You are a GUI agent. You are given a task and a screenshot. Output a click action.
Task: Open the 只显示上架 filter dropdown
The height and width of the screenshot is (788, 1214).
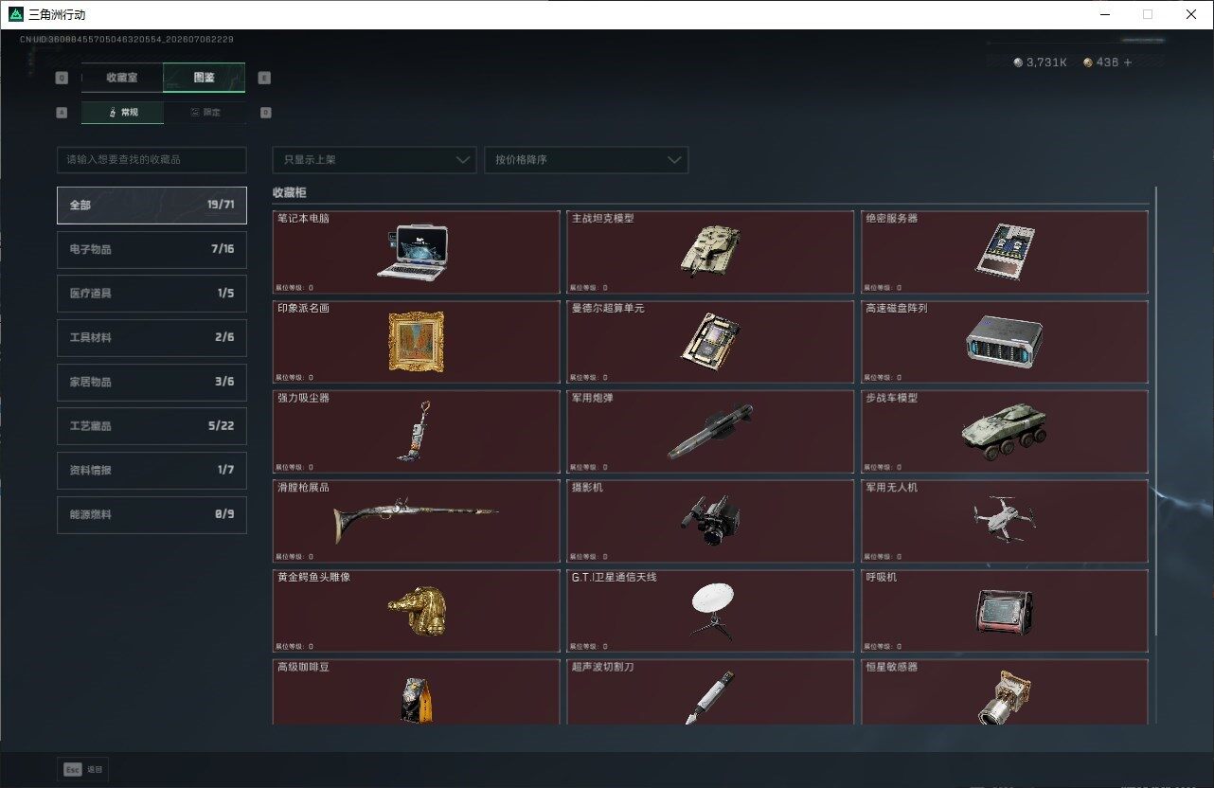coord(374,160)
